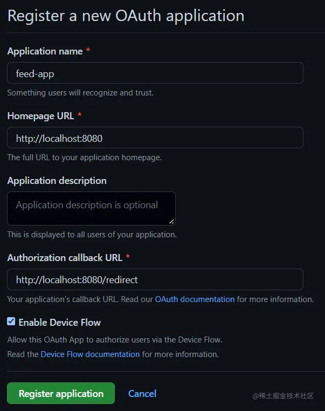Click into the Homepage URL input field

[155, 138]
